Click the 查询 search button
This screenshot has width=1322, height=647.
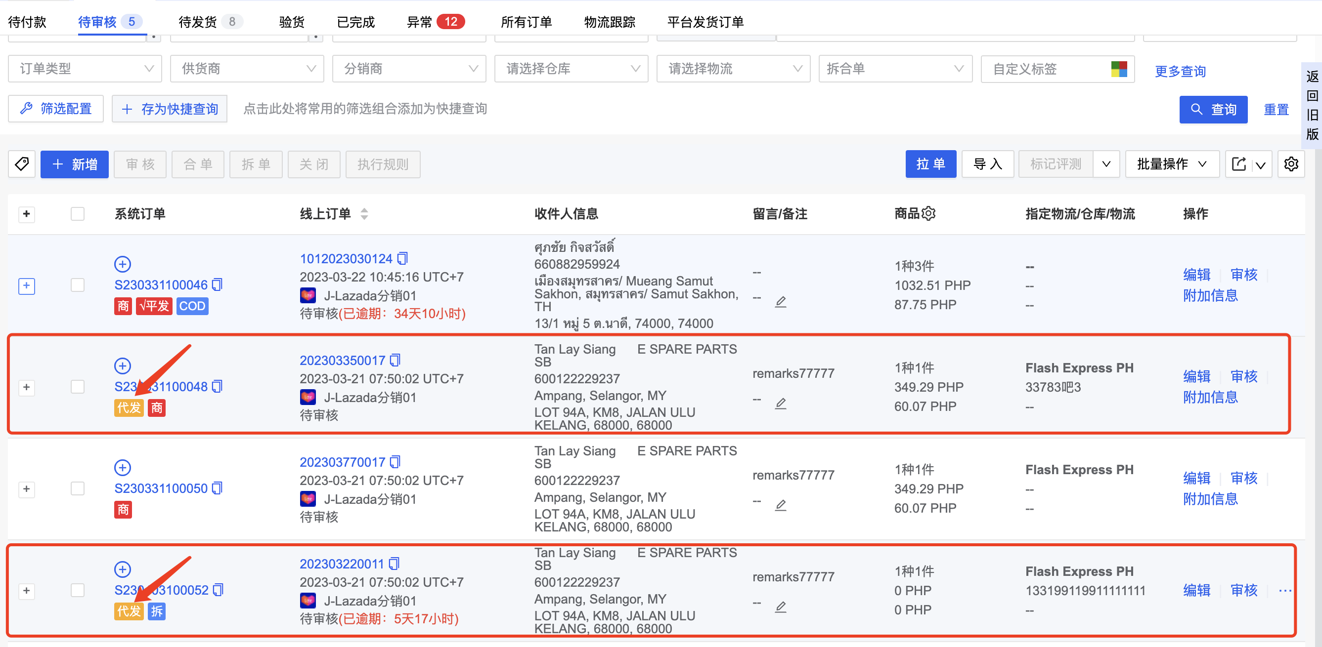pos(1214,109)
